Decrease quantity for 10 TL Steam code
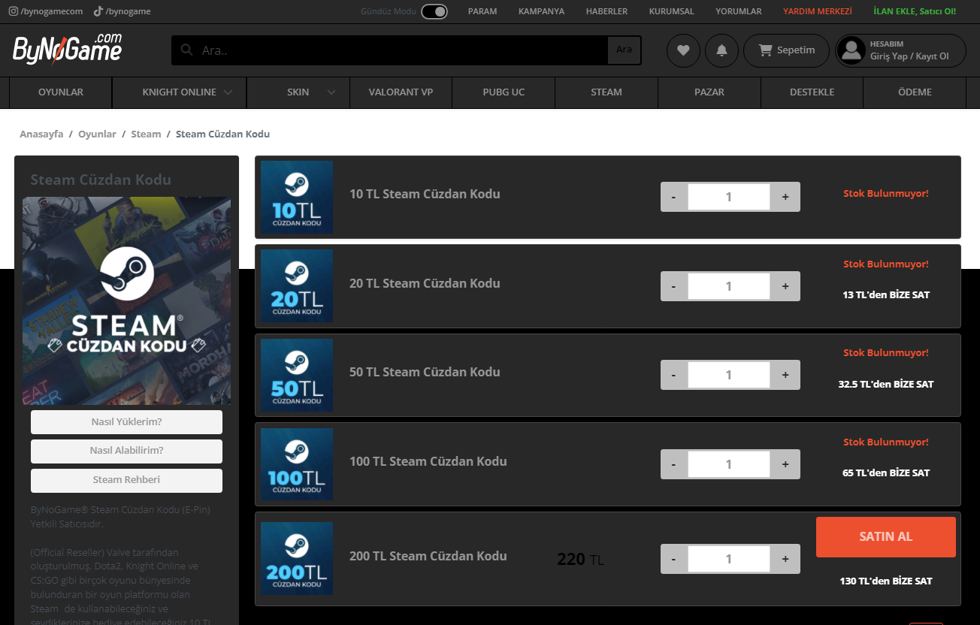 (673, 197)
